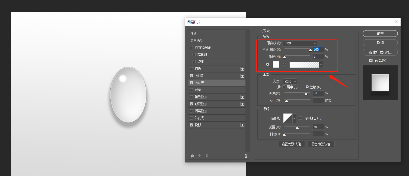Viewport: 409px width, 176px height.
Task: Select the 内发光 effect row
Action: [217, 83]
